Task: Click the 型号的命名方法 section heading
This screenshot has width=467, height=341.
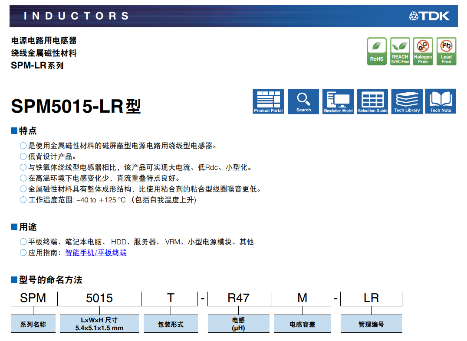Action: 51,280
